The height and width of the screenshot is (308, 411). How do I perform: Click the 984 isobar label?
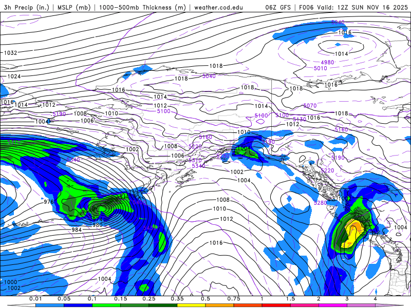77,229
